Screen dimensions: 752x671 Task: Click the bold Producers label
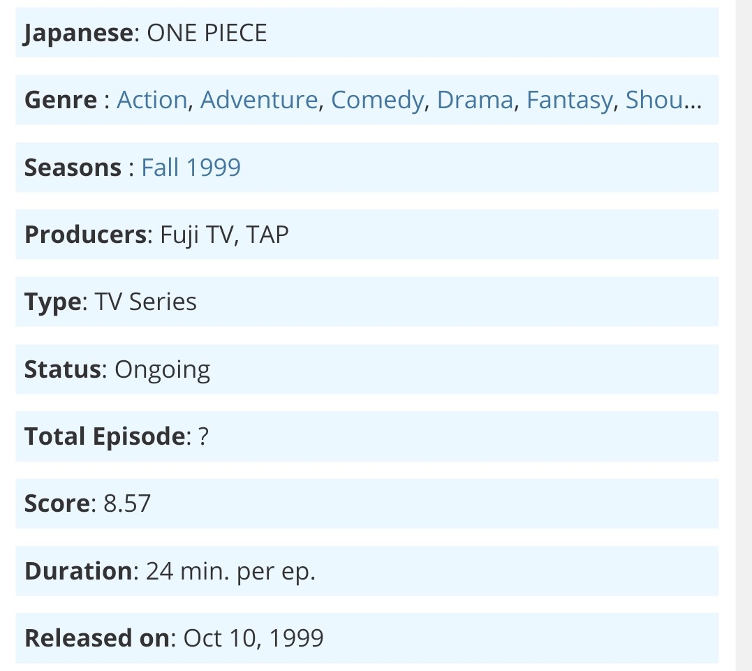pyautogui.click(x=85, y=235)
